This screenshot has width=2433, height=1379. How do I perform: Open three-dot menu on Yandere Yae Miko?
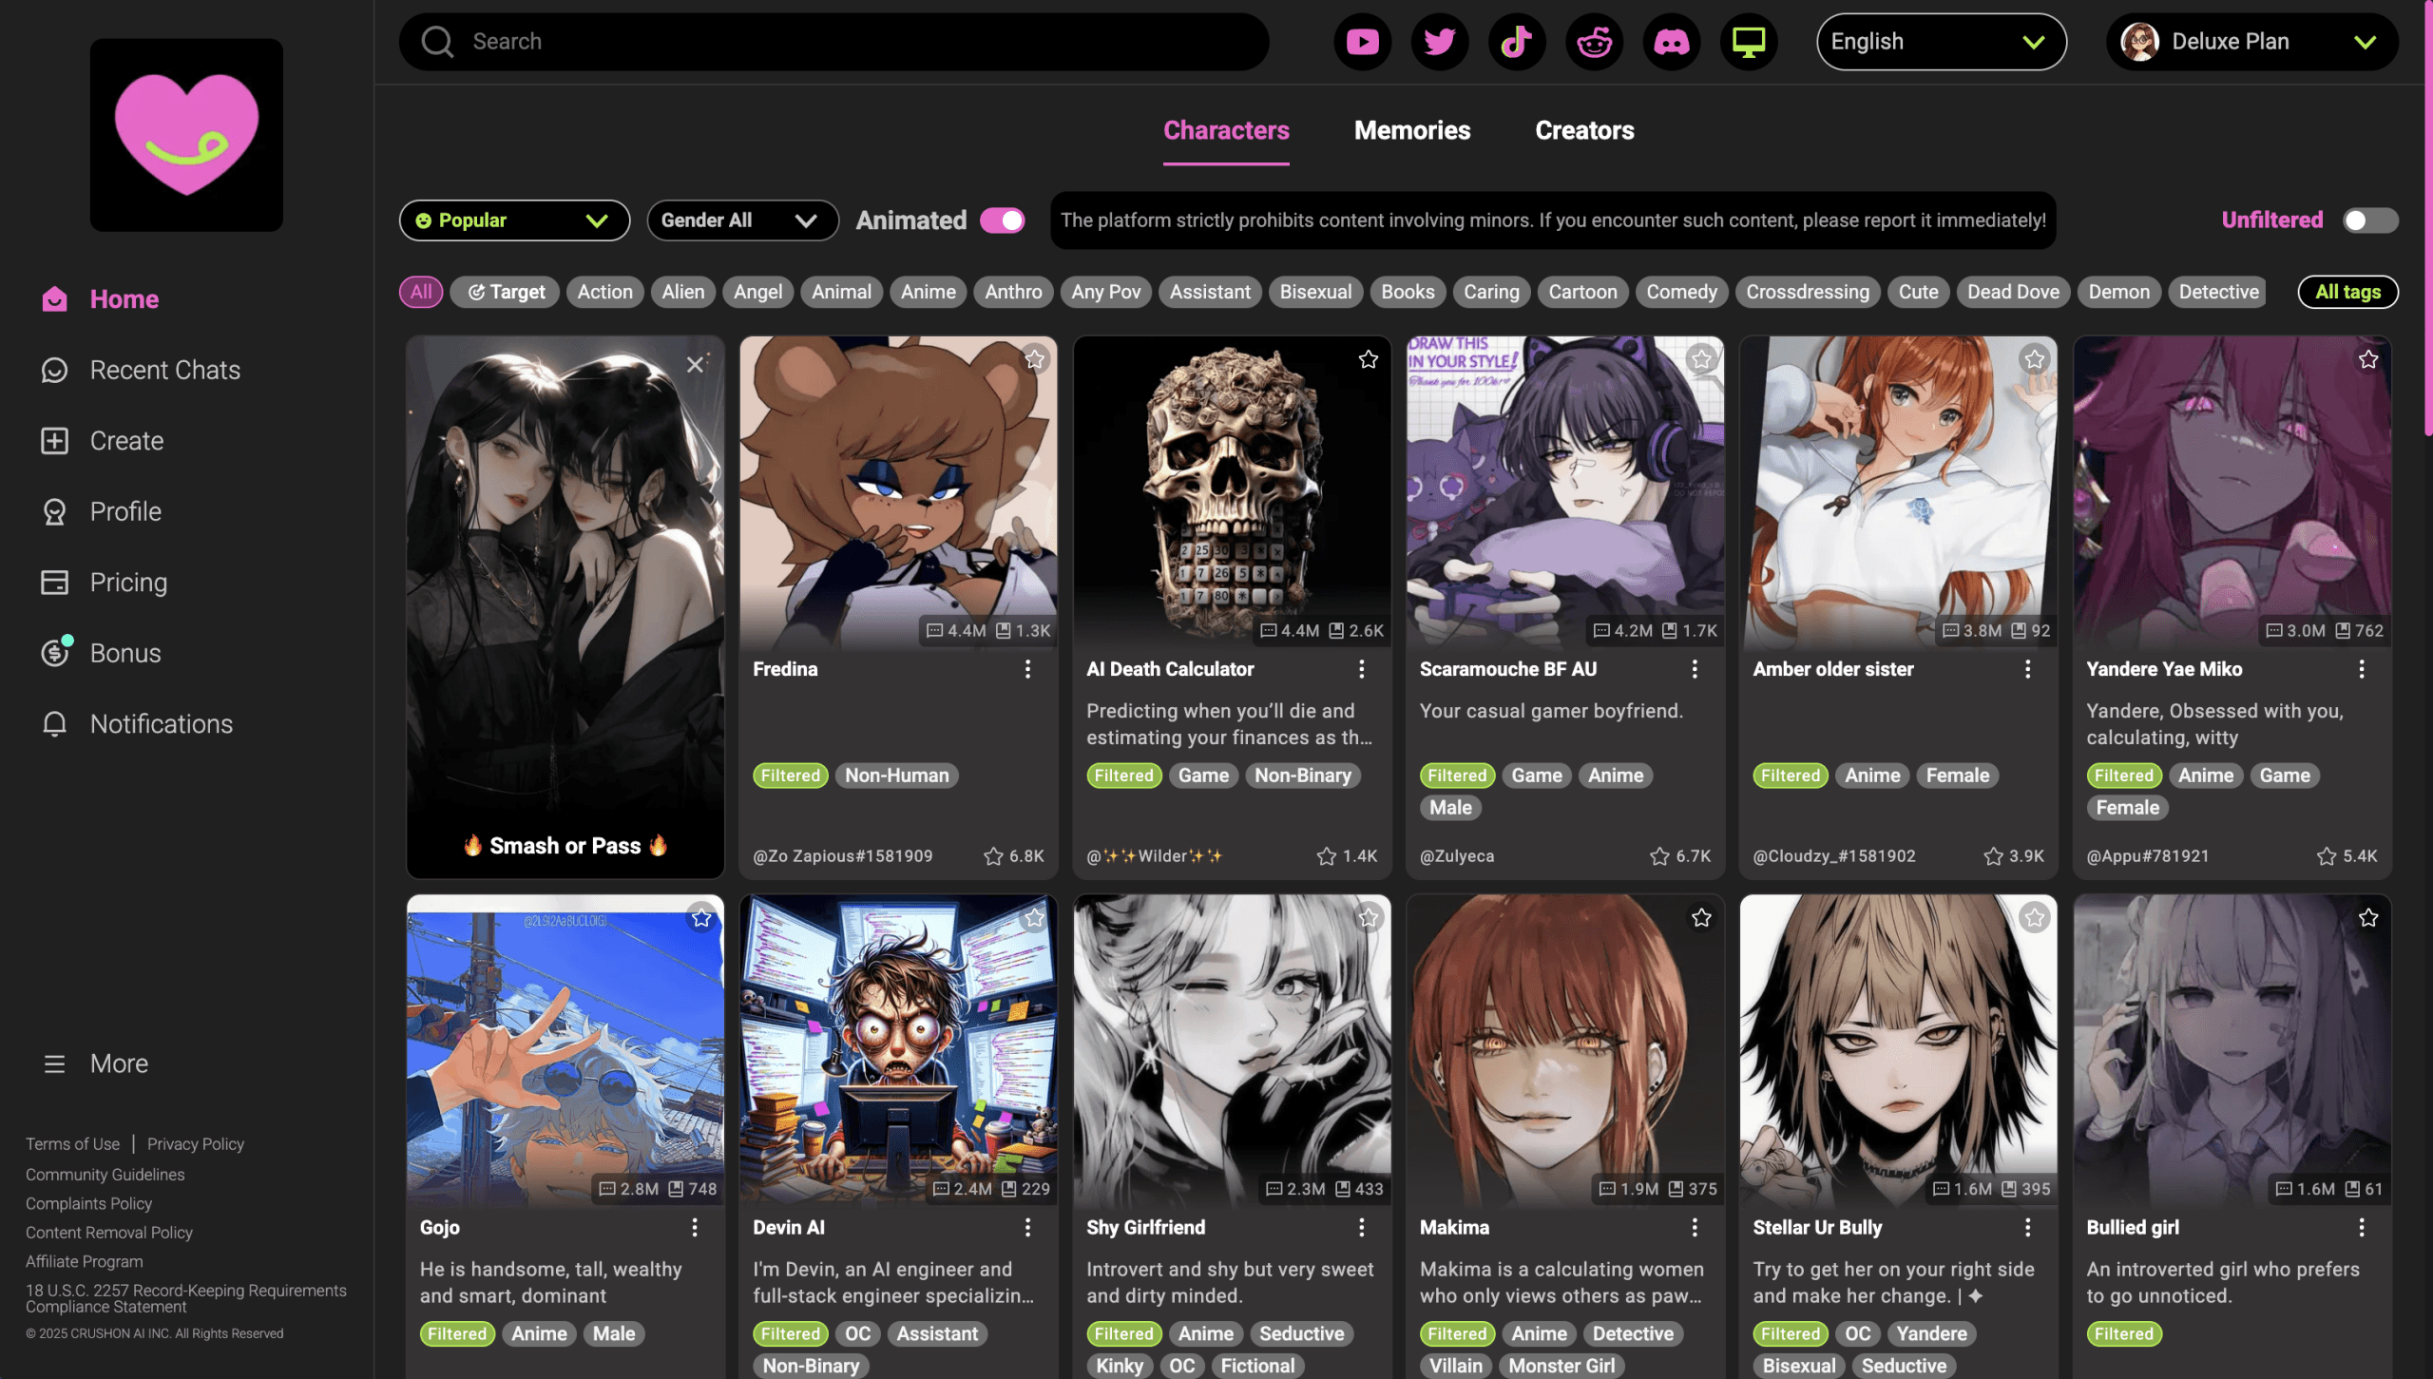2362,669
